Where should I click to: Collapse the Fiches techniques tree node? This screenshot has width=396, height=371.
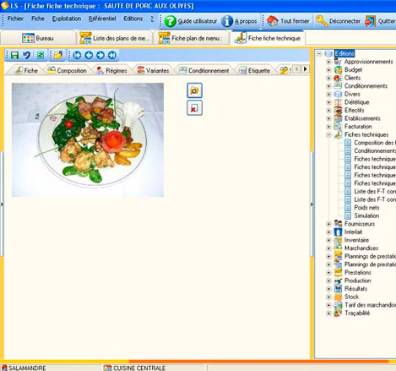(328, 134)
